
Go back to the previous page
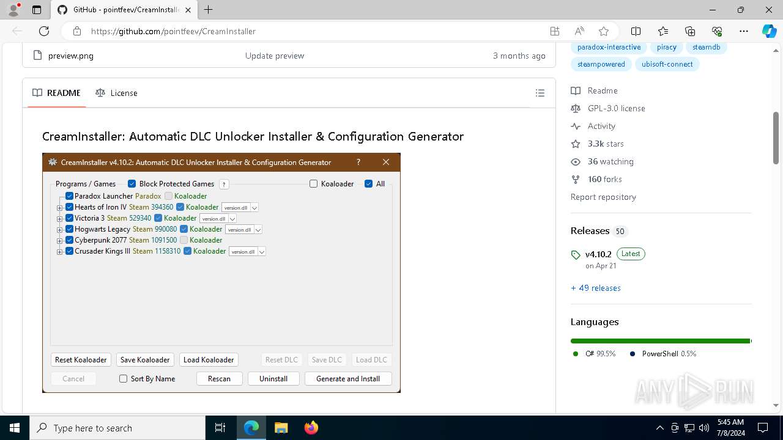[x=17, y=31]
